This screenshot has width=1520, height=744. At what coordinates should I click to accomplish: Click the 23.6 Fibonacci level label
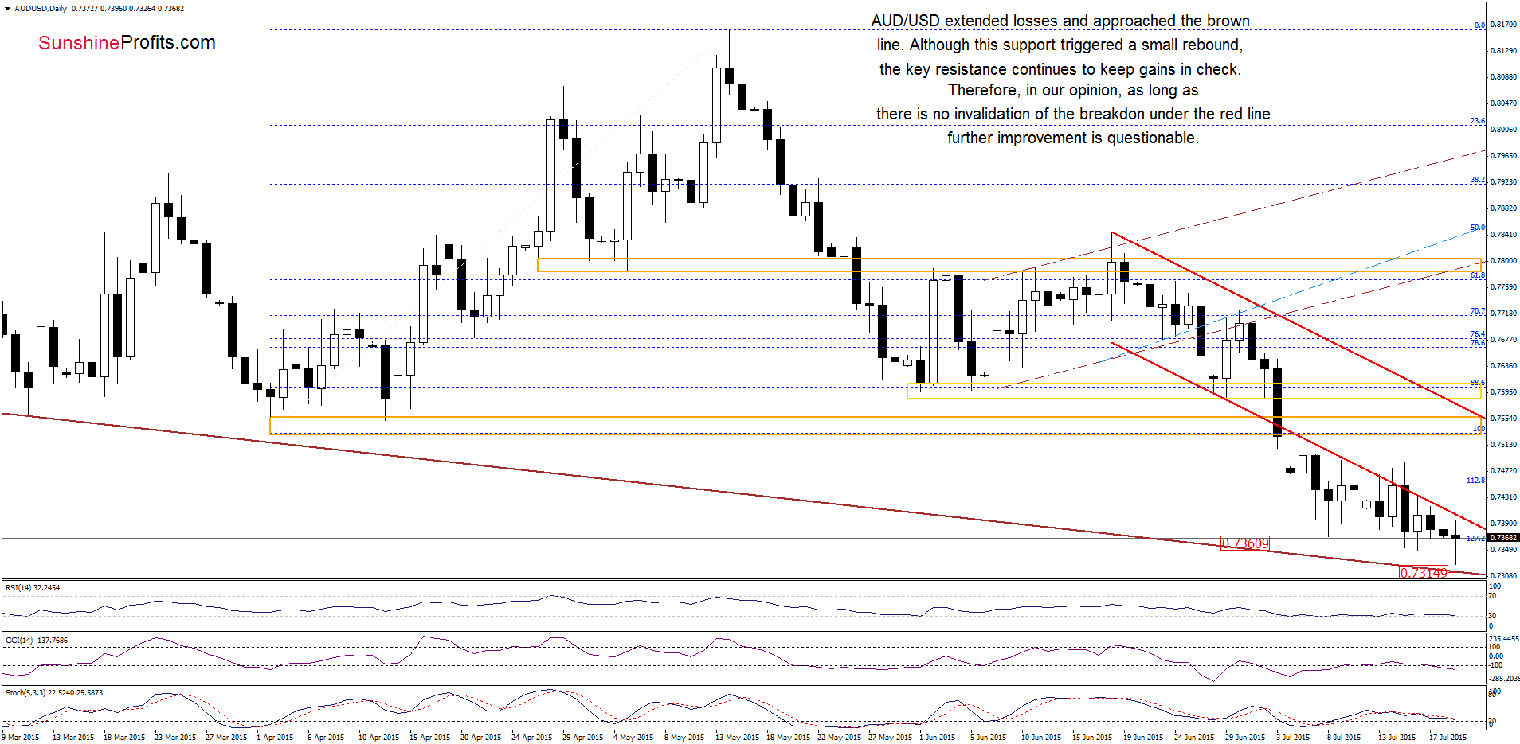[x=1478, y=121]
